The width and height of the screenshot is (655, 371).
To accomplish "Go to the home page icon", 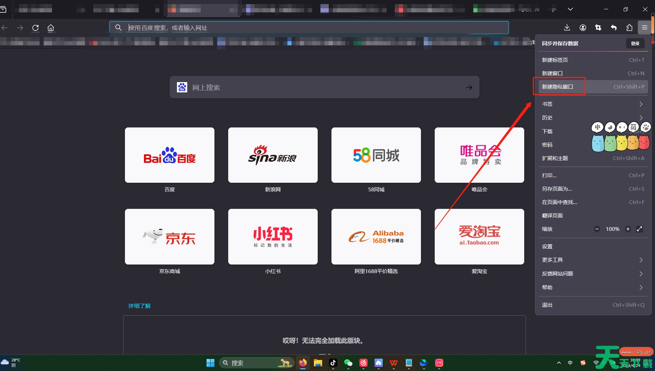I will pyautogui.click(x=51, y=28).
